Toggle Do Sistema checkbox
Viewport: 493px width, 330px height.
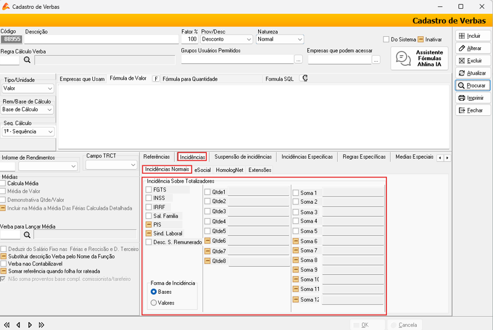[x=386, y=40]
